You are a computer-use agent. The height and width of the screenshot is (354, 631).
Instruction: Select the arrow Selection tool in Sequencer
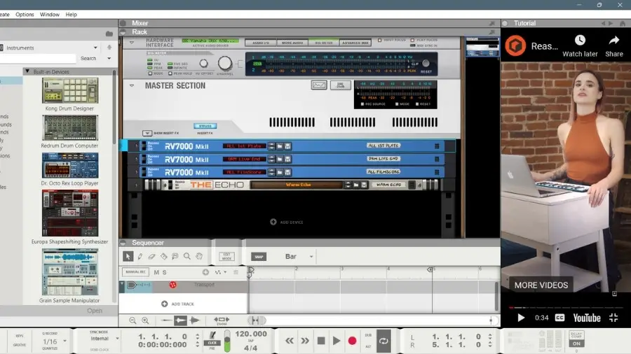point(128,256)
